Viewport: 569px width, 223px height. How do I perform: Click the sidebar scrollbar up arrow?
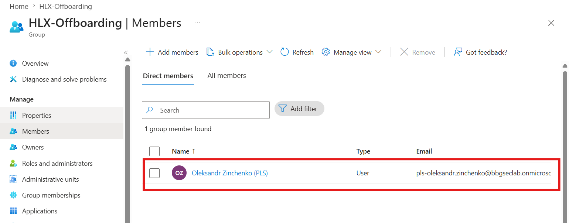127,60
